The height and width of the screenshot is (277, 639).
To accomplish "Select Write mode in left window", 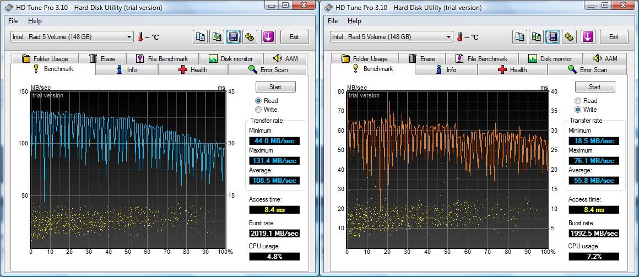I will pos(266,110).
